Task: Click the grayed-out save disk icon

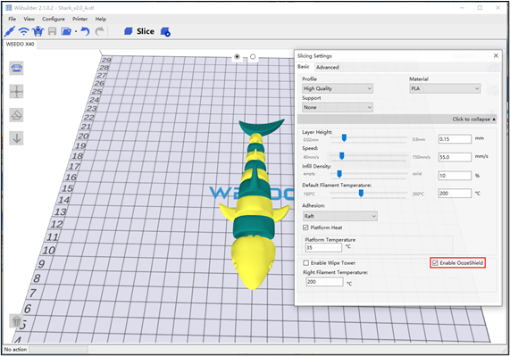Action: [x=52, y=31]
